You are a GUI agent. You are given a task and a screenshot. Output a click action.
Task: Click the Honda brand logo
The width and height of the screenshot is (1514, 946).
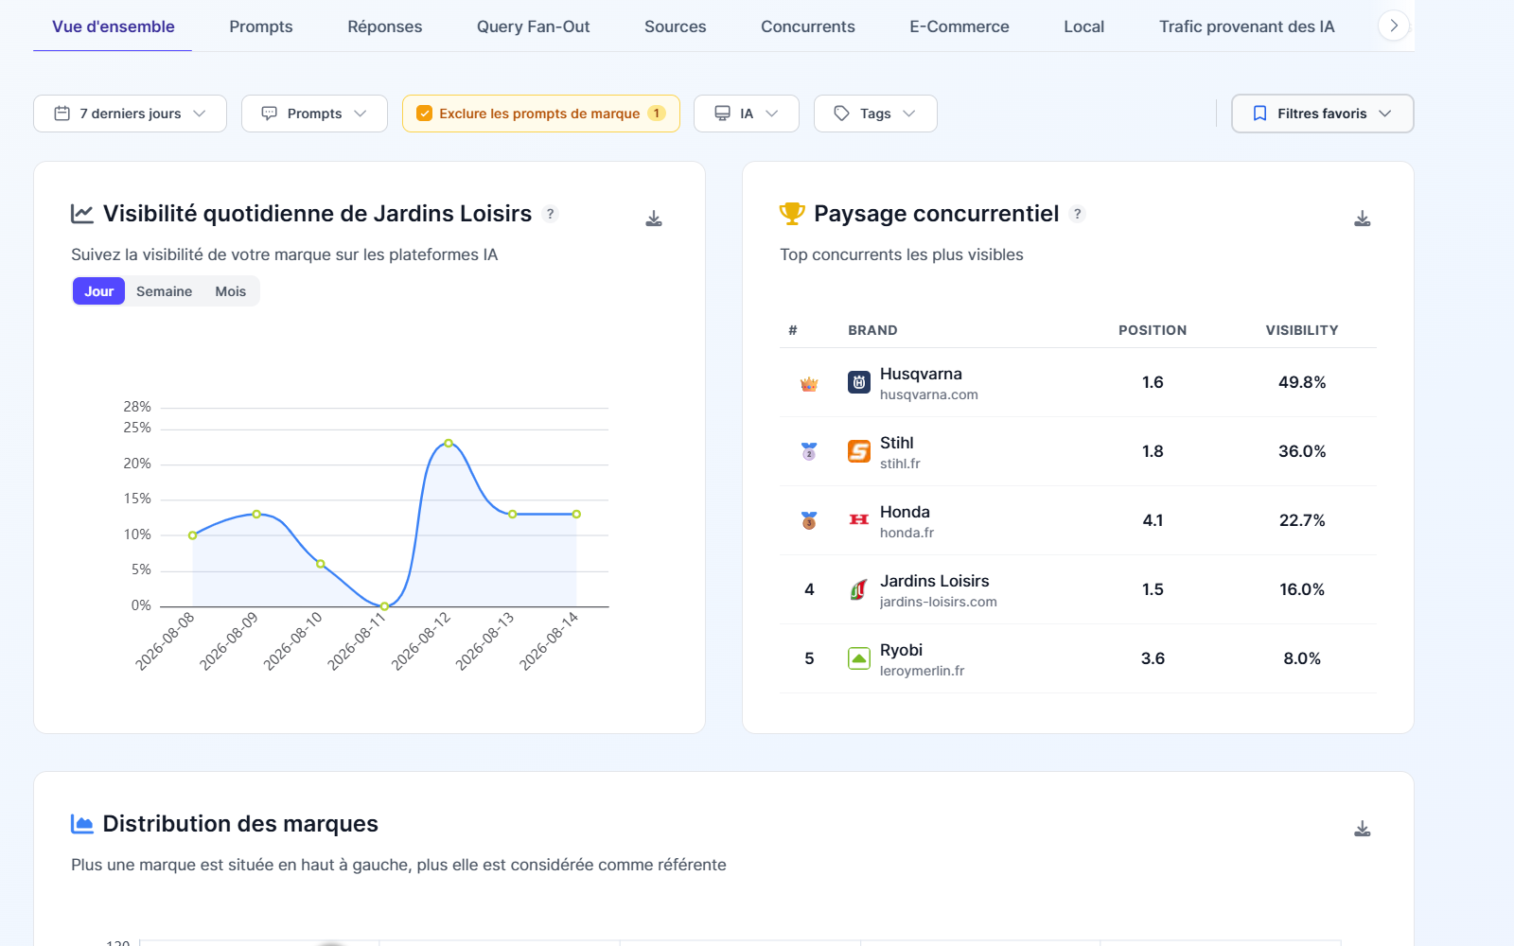[x=859, y=520]
